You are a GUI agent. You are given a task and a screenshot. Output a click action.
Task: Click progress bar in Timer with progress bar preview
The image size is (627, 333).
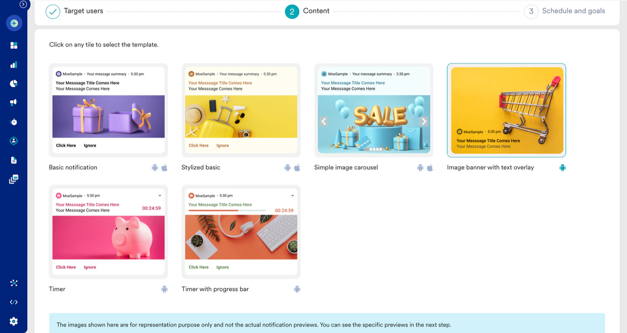[x=227, y=210]
